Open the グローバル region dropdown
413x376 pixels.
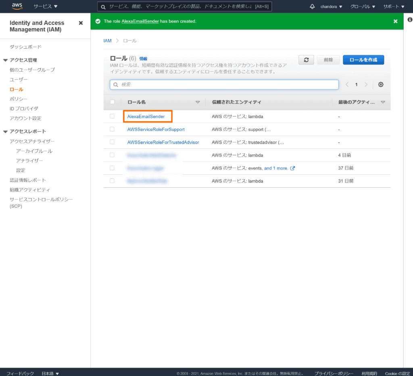[x=363, y=6]
